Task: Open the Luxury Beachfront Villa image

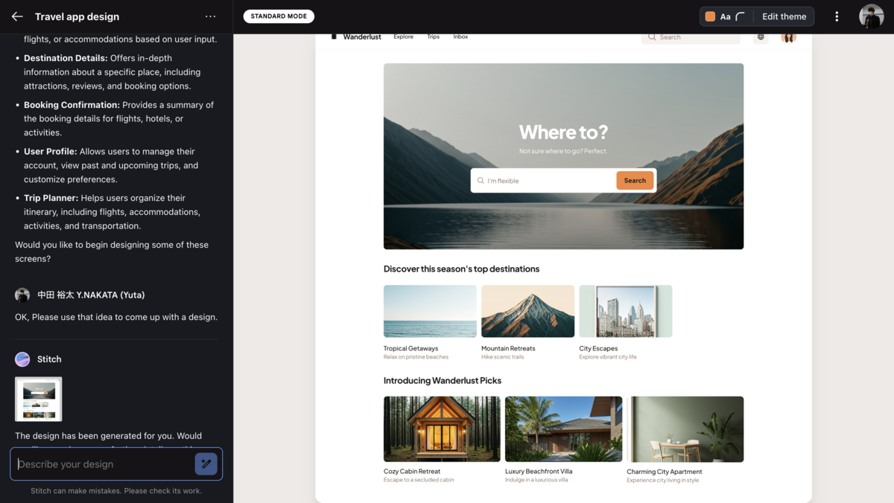Action: click(x=563, y=429)
